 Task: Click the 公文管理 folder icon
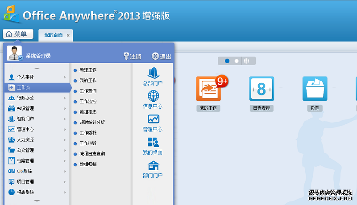click(x=12, y=150)
